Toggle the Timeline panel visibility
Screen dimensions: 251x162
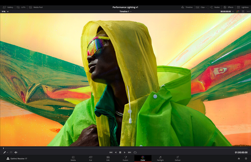pos(187,7)
